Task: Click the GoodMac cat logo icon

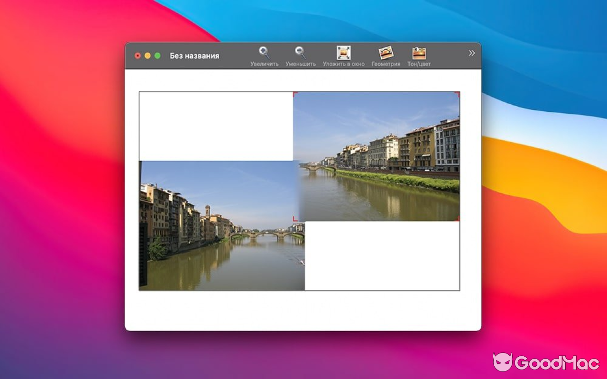Action: (504, 362)
